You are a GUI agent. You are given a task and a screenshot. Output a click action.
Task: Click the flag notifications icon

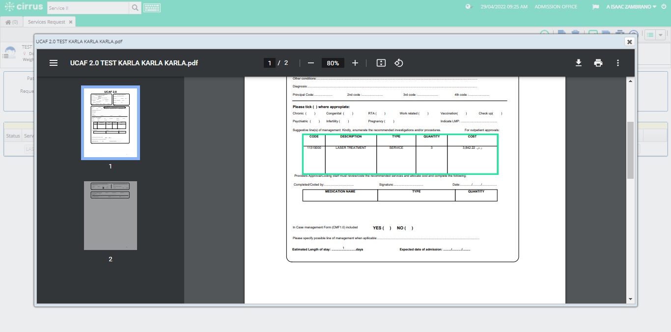(x=596, y=7)
